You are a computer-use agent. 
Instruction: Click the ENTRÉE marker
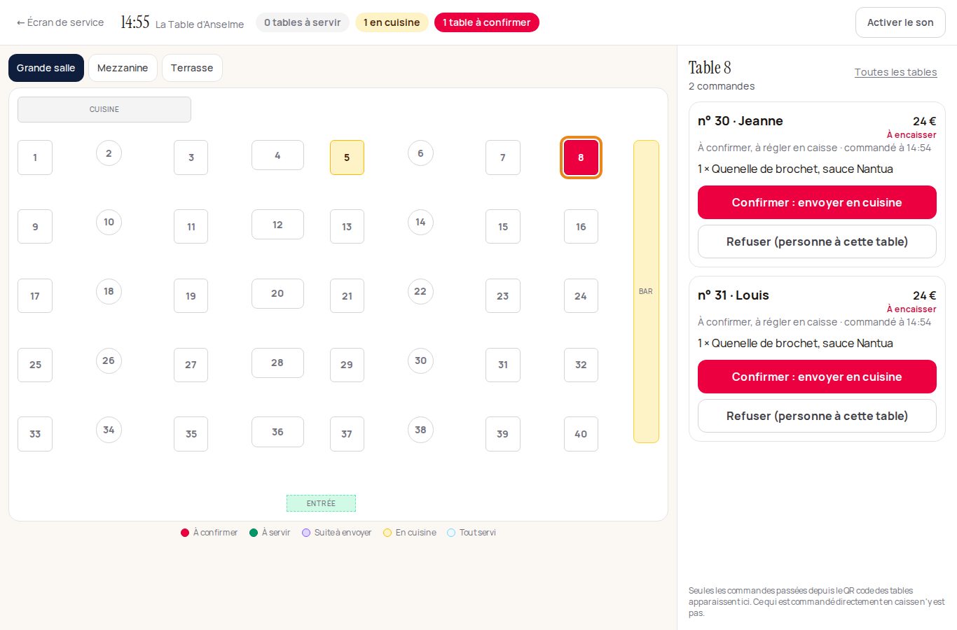[x=321, y=503]
